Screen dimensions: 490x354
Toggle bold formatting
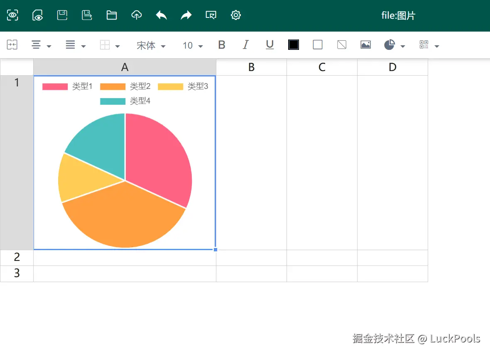(222, 45)
